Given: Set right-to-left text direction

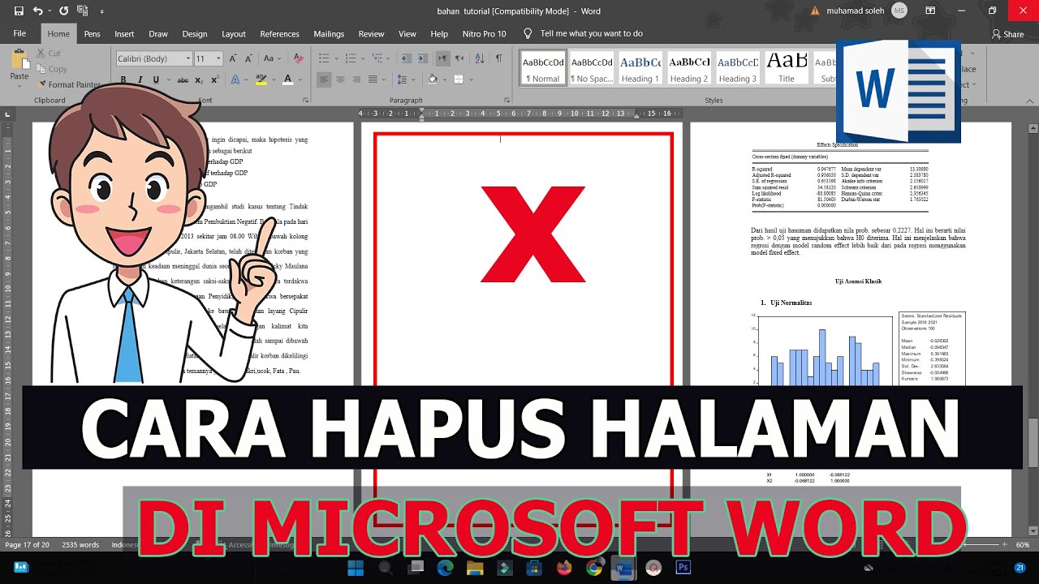Looking at the screenshot, I should coord(459,58).
